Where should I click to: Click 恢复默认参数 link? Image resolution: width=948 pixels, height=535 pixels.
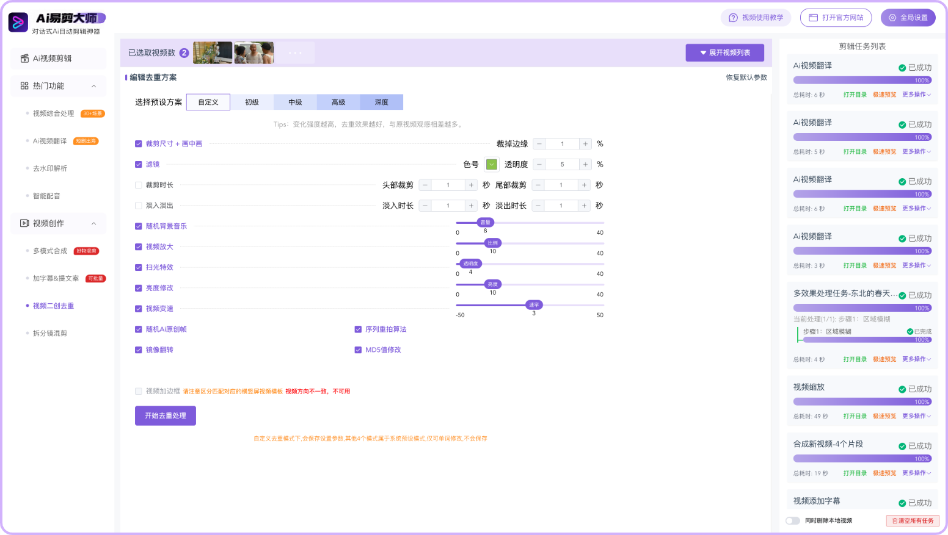[x=746, y=77]
